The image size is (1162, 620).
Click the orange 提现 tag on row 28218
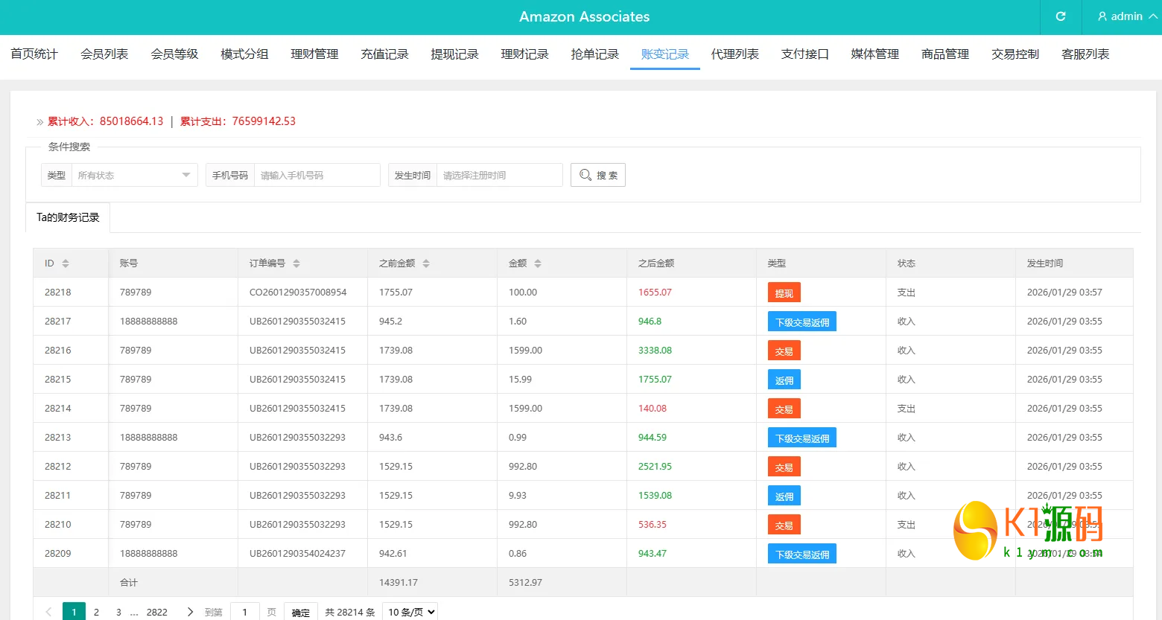(x=784, y=292)
